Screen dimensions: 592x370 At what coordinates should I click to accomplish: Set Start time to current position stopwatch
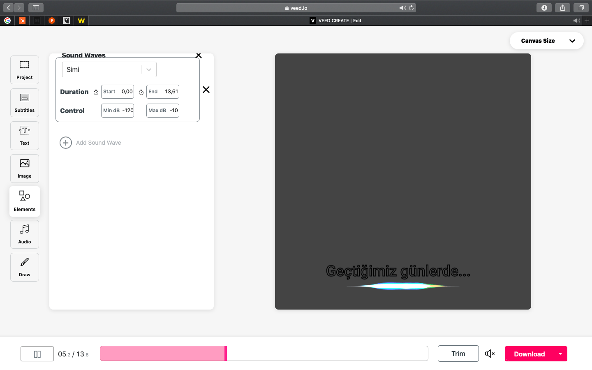click(96, 92)
